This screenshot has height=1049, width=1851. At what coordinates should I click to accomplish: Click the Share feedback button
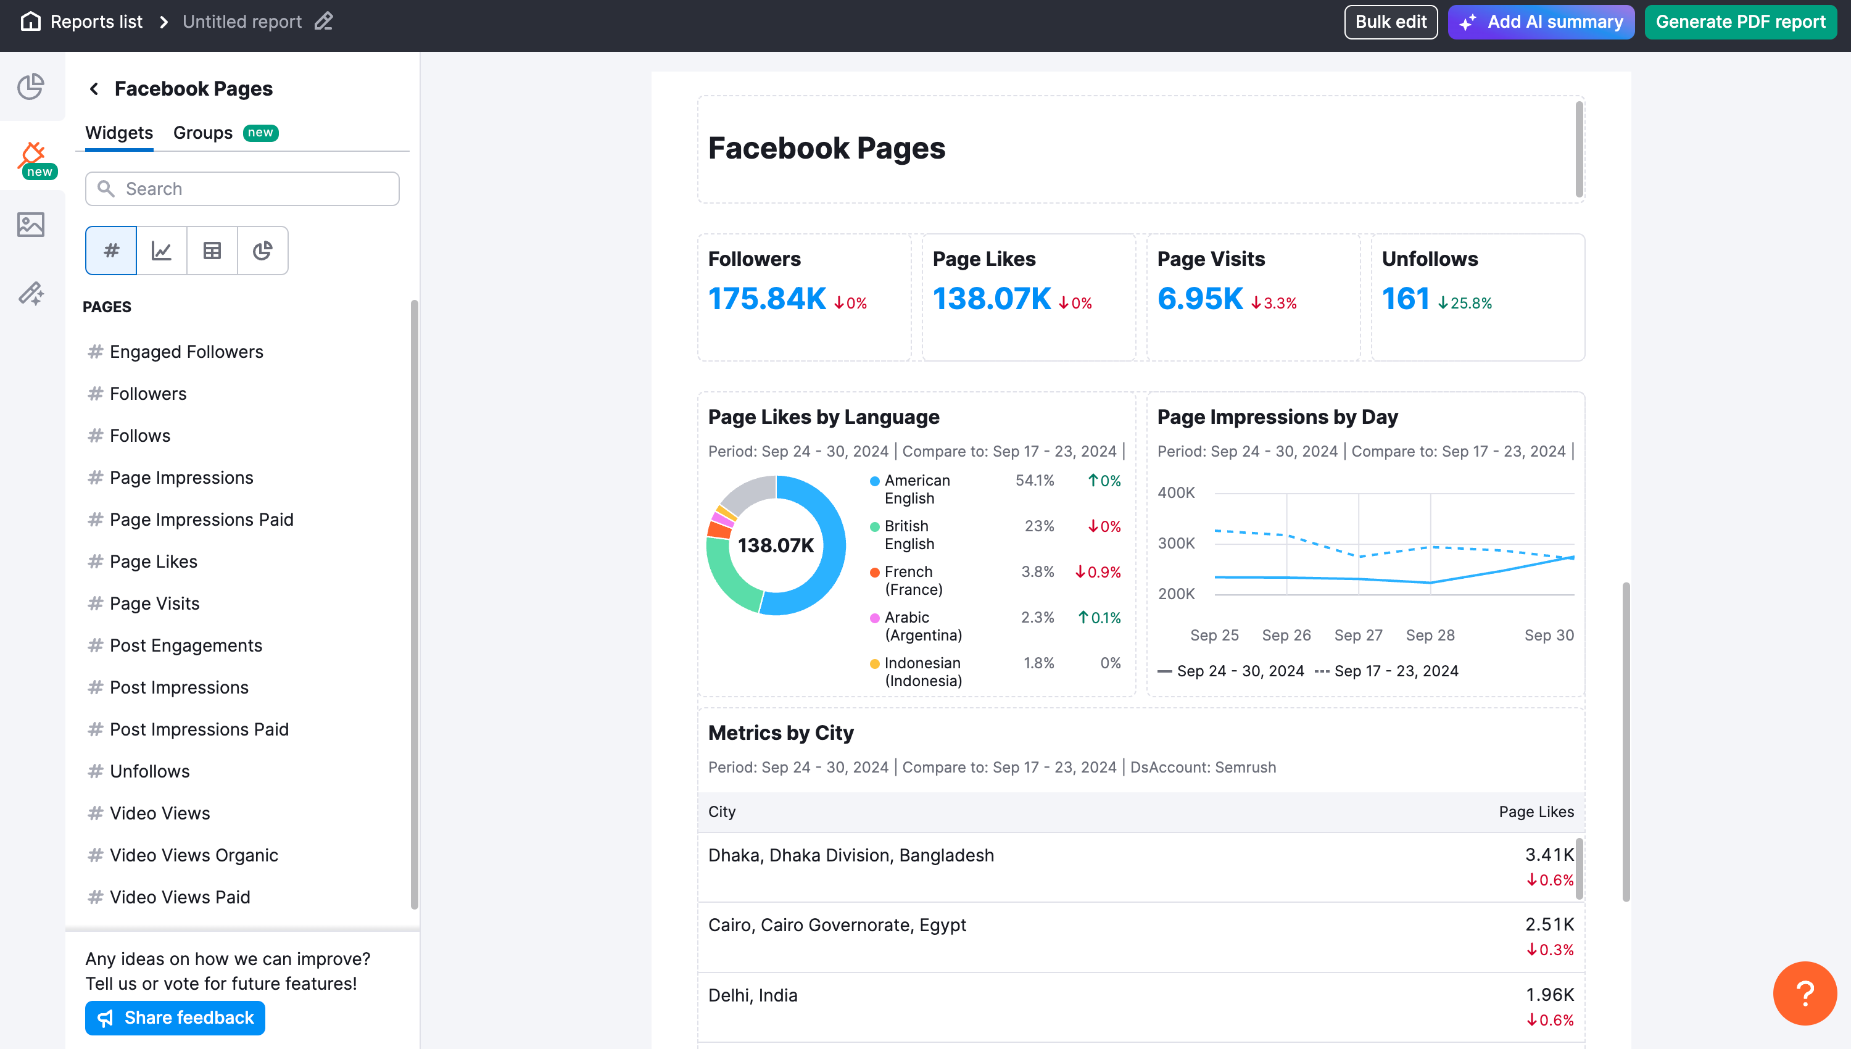[174, 1018]
